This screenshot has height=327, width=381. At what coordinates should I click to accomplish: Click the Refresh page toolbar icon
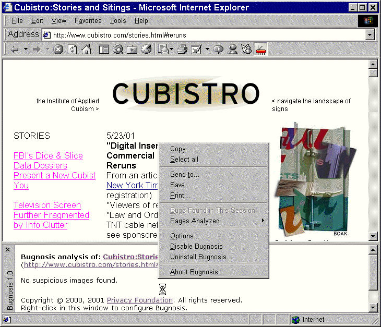(x=73, y=50)
